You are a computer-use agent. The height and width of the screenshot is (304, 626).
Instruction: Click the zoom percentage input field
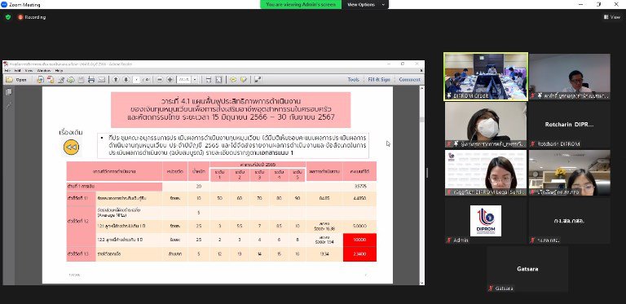pyautogui.click(x=184, y=80)
